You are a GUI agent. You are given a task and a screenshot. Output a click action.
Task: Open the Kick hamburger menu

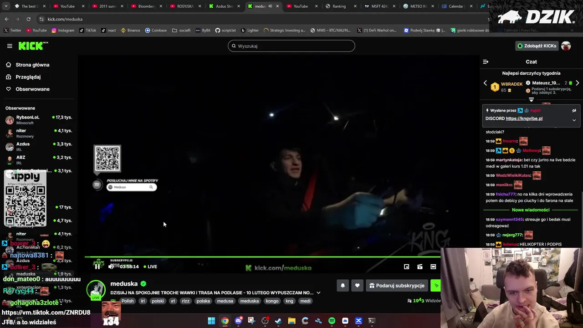pos(10,46)
